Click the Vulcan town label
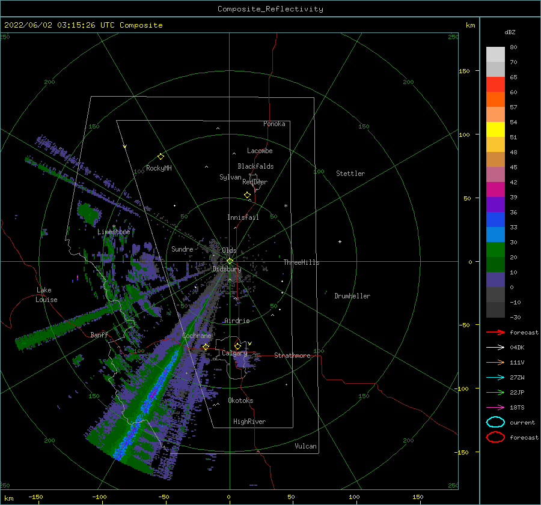The height and width of the screenshot is (505, 541). pos(305,446)
